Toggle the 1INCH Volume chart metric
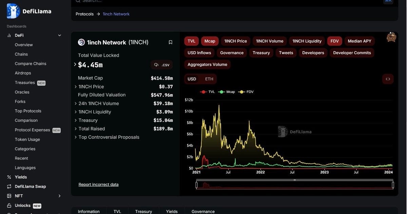Image resolution: width=407 pixels, height=214 pixels. 270,41
